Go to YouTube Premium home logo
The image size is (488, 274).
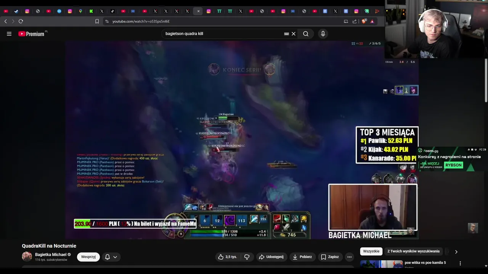[31, 34]
